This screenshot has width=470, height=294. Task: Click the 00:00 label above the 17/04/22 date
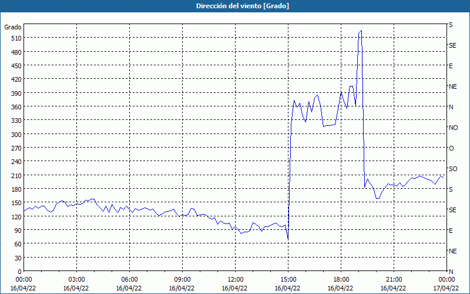446,280
